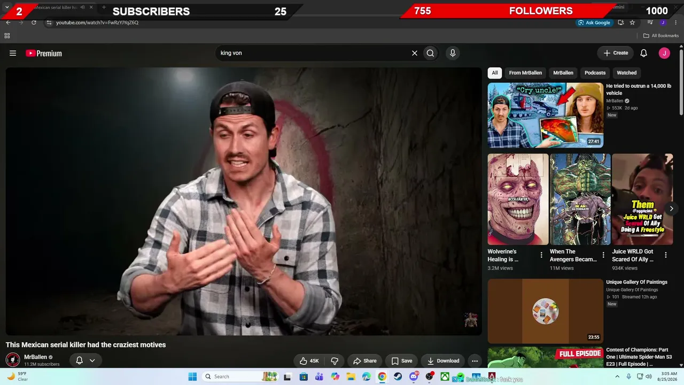The height and width of the screenshot is (385, 684).
Task: Click the Windows taskbar Search box
Action: point(240,376)
